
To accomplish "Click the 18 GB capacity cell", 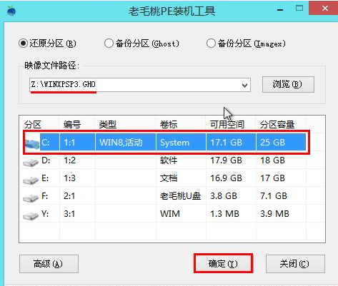I will point(272,160).
